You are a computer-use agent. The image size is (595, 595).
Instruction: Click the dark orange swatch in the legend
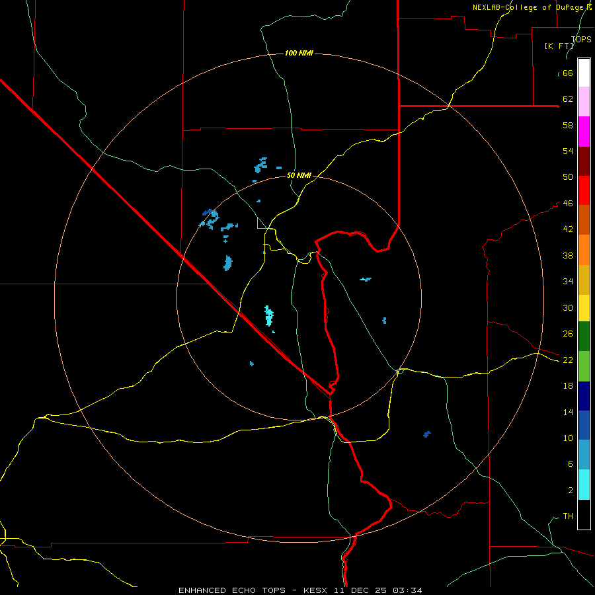tap(584, 219)
